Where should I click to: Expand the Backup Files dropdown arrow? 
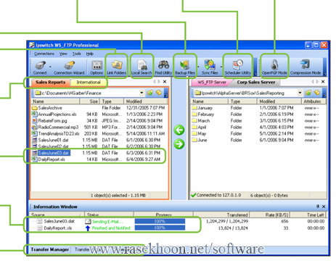pos(198,67)
